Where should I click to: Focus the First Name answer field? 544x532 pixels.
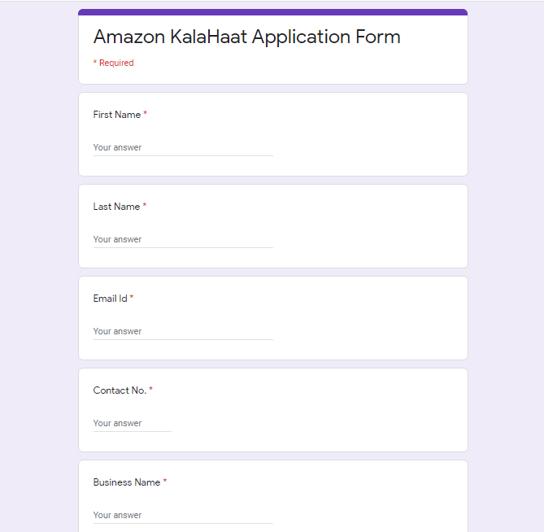tap(183, 147)
